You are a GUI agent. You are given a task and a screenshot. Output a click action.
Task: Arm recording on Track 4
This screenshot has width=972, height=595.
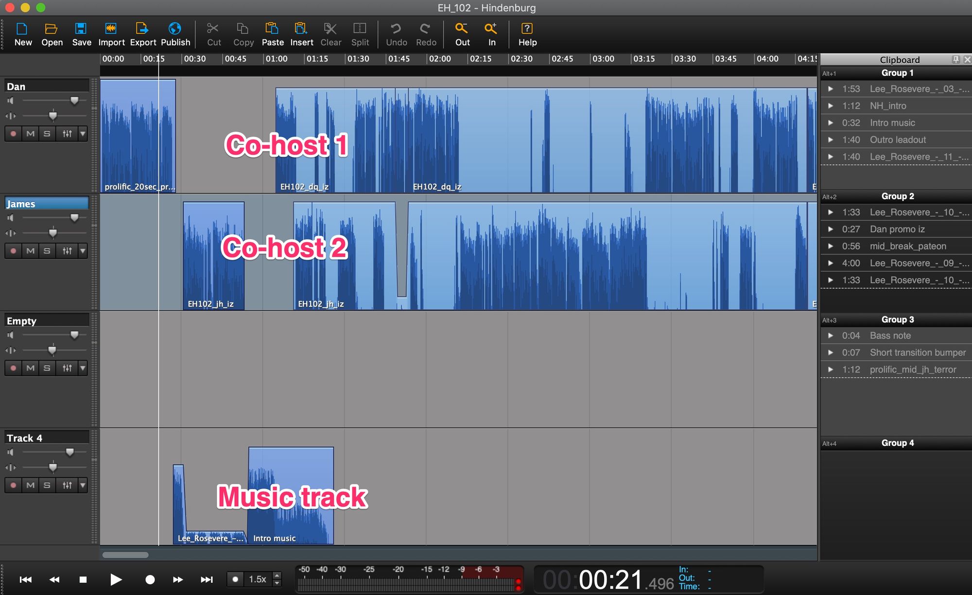click(14, 485)
